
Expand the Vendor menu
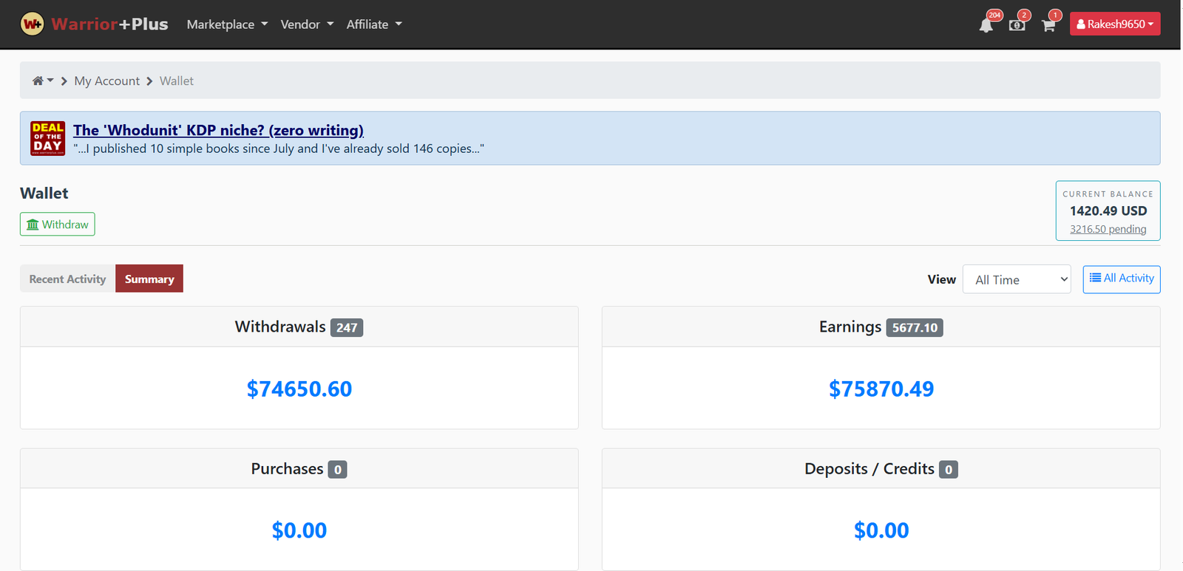[307, 24]
